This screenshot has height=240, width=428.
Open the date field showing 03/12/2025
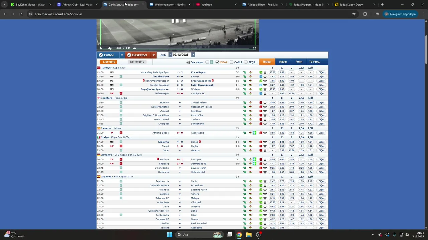[x=181, y=55]
